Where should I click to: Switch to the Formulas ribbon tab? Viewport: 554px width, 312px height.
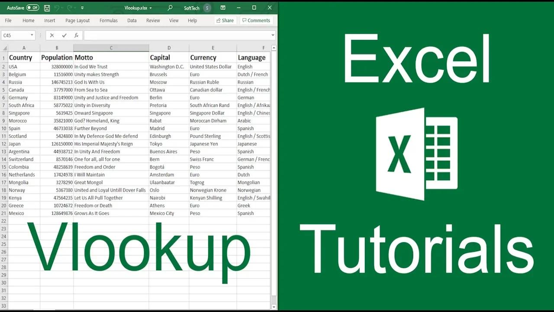[x=108, y=20]
